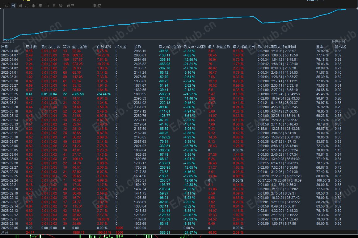Click the -21.21 % floating loss ratio
358x238 pixels.
190,64
